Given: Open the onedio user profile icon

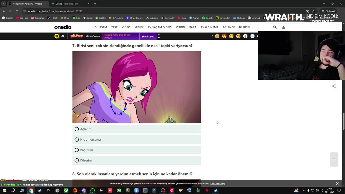Looking at the screenshot, I should (283, 27).
